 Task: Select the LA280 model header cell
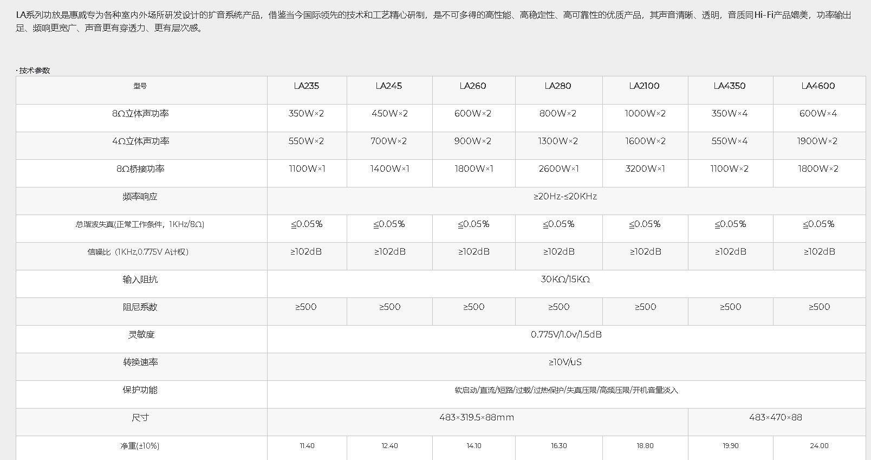558,86
